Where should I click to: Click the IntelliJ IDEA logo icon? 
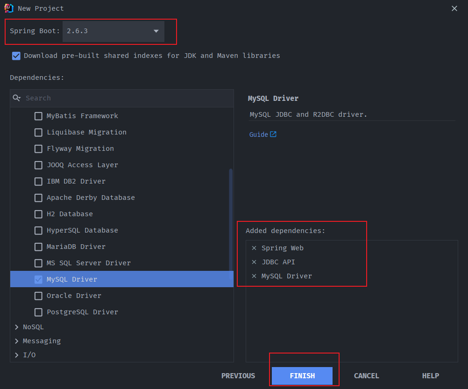point(9,8)
